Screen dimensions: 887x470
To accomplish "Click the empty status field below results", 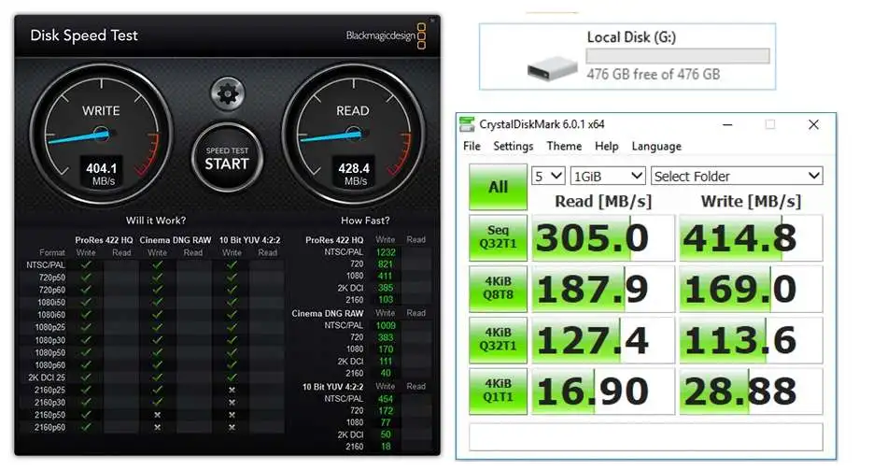I will click(x=646, y=436).
